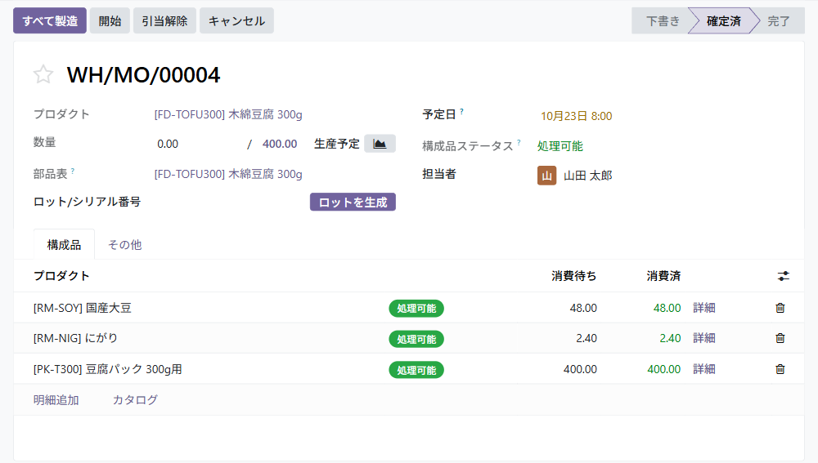Select 担当者 name 山田 太郎
This screenshot has height=463, width=818.
point(587,176)
